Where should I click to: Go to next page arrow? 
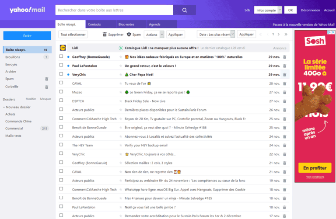pos(279,34)
